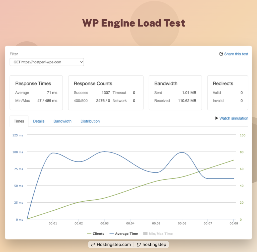257x252 pixels.
Task: Toggle the Average Time legend entry
Action: pos(123,234)
